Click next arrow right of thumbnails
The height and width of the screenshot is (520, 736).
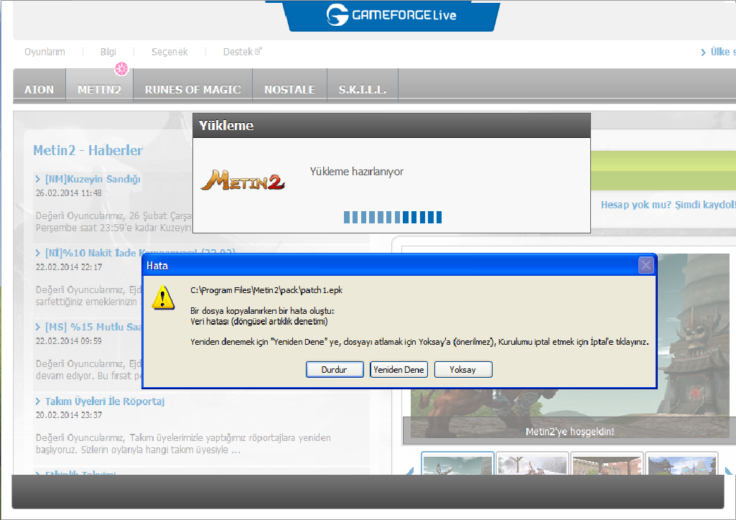click(729, 470)
